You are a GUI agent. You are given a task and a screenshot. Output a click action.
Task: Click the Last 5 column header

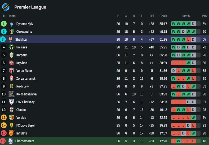point(186,16)
